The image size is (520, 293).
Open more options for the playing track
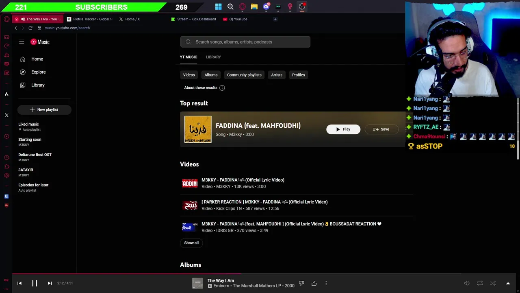326,283
